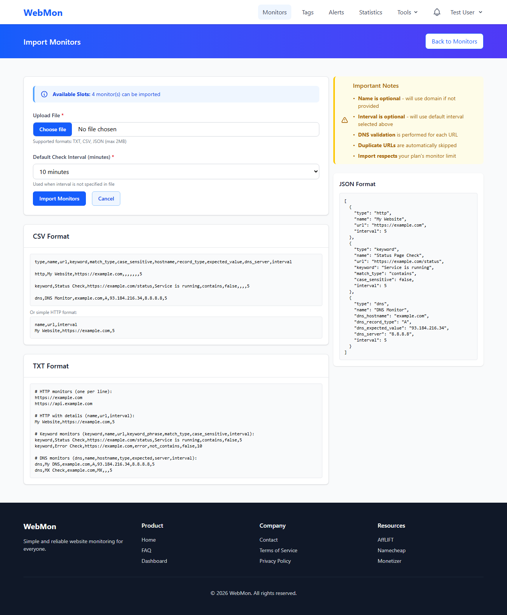Switch to the Tags page

[x=308, y=12]
